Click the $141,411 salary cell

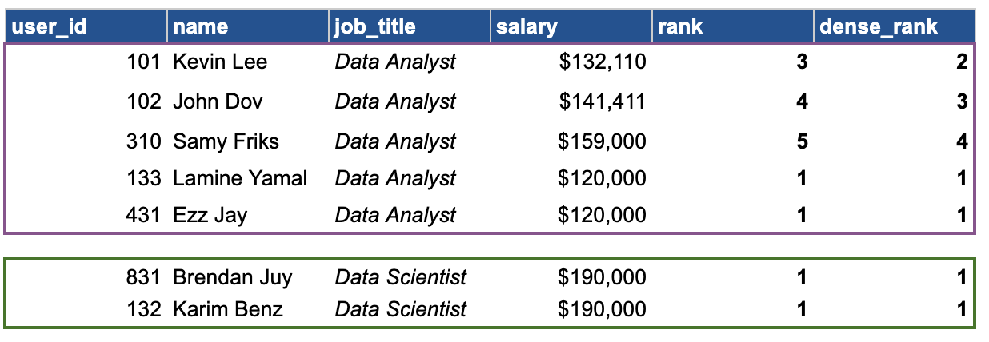tap(571, 101)
